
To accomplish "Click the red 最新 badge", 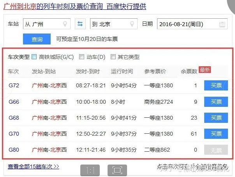I will (205, 70).
